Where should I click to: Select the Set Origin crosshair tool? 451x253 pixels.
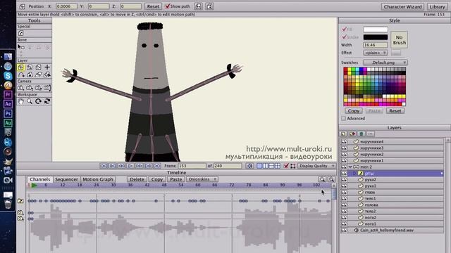point(47,67)
